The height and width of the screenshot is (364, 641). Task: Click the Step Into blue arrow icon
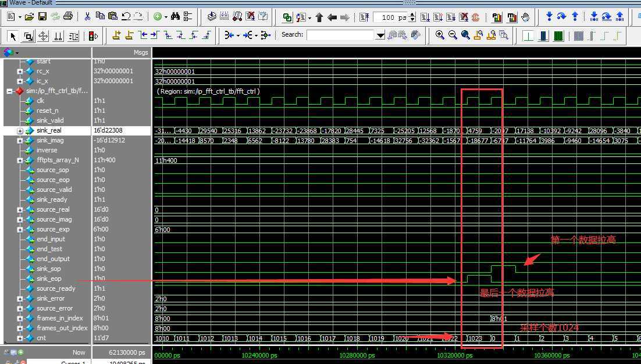point(549,17)
